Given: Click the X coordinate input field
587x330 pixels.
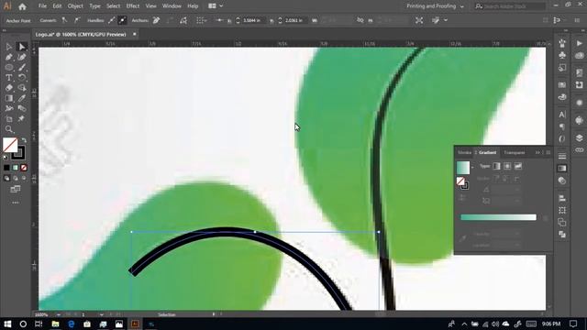Looking at the screenshot, I should pos(253,20).
